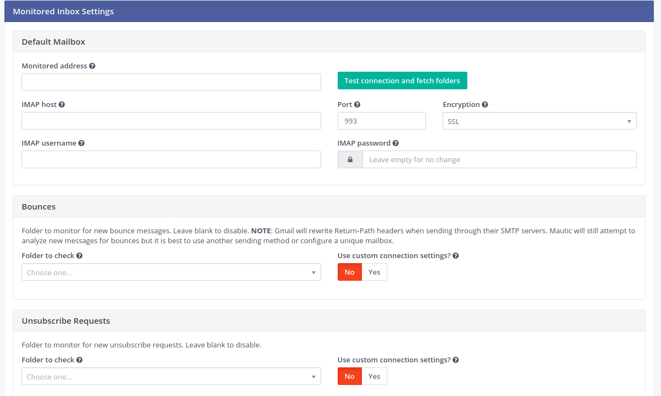The image size is (661, 396).
Task: Expand Unsubscribe Requests folder dropdown
Action: coord(171,377)
